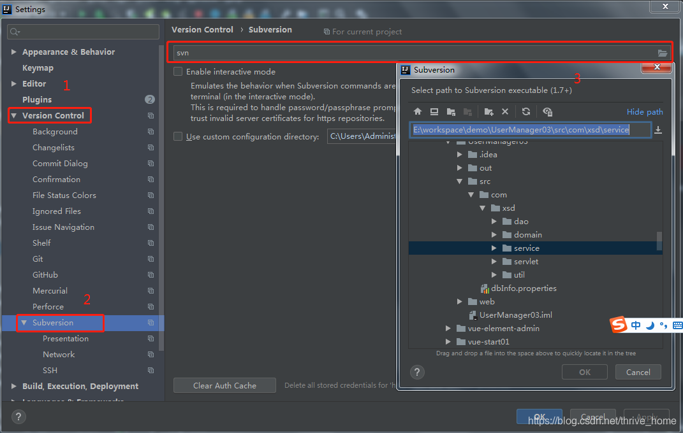This screenshot has height=433, width=683.
Task: Click the custom configuration directory field
Action: 362,136
